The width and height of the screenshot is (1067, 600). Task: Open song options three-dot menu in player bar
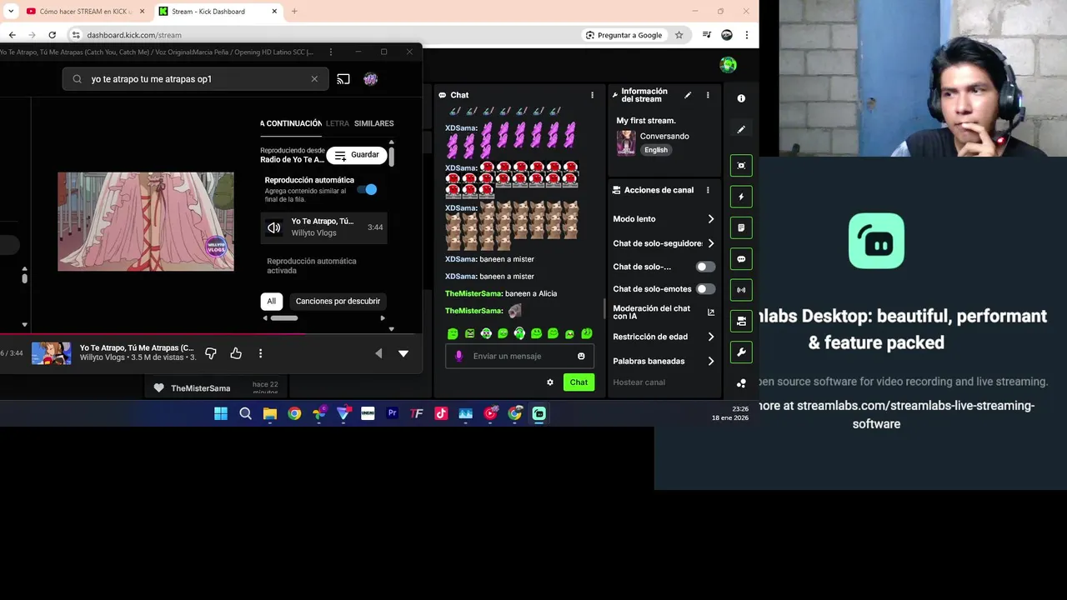[260, 353]
